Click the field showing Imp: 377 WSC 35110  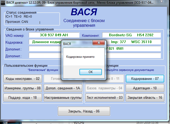[134, 42]
